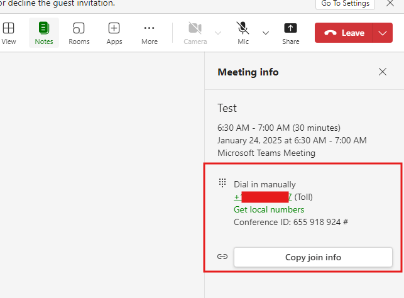Viewport: 404px width, 298px height.
Task: Expand the camera options chevron
Action: pos(218,33)
